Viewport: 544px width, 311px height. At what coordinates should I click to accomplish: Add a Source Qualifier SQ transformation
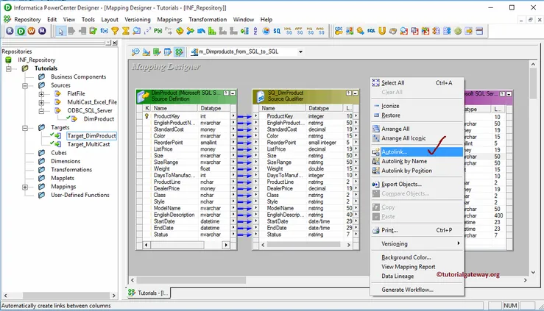(x=277, y=31)
